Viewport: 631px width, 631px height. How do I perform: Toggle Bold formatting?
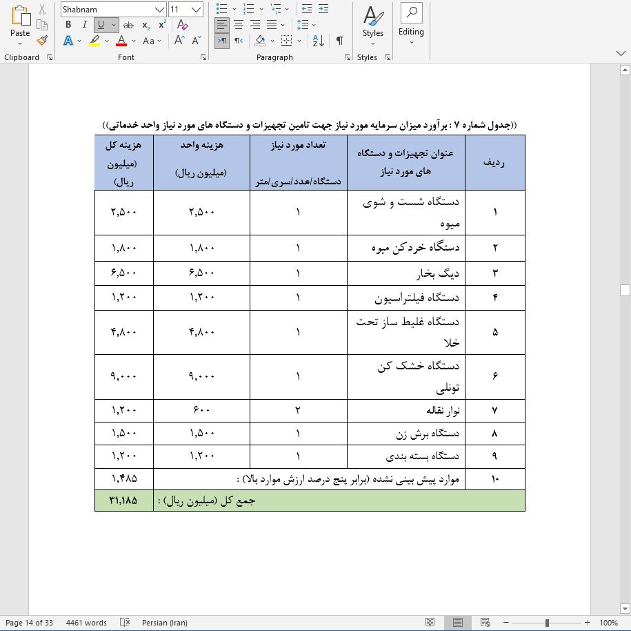(67, 25)
